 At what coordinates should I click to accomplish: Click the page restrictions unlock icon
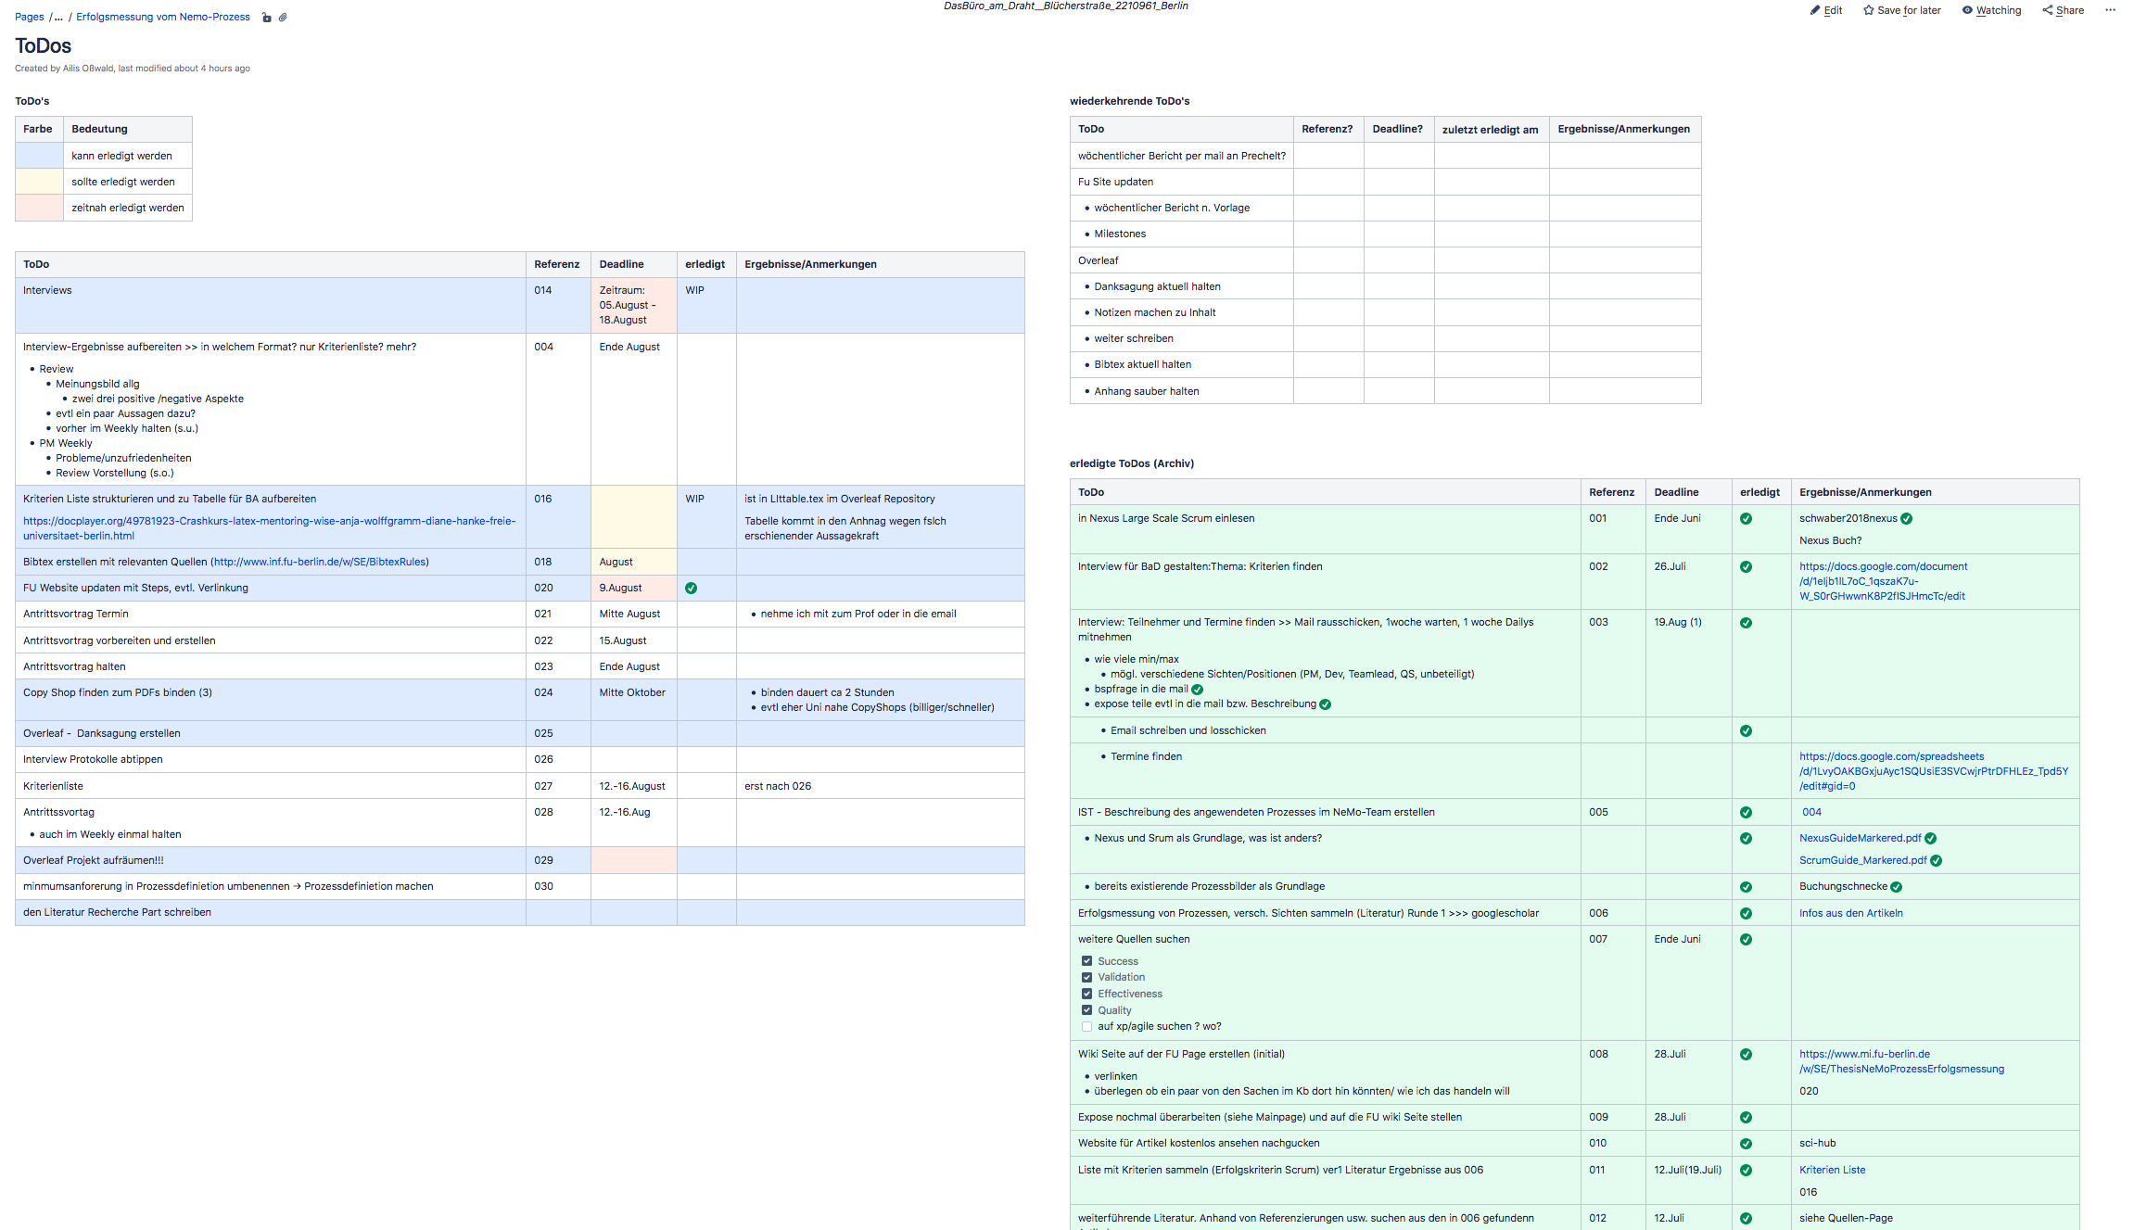click(267, 18)
